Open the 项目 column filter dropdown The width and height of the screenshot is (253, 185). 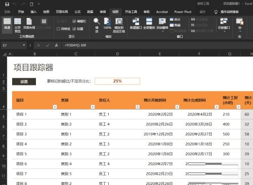click(x=55, y=107)
